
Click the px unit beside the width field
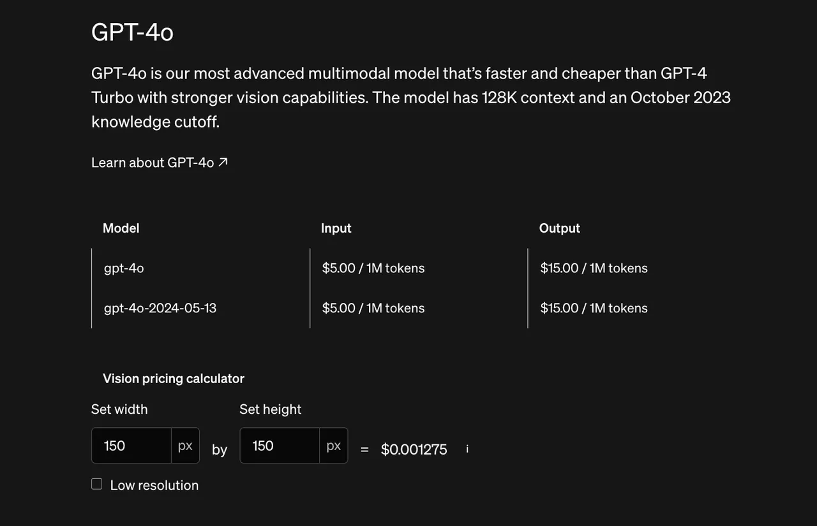185,446
